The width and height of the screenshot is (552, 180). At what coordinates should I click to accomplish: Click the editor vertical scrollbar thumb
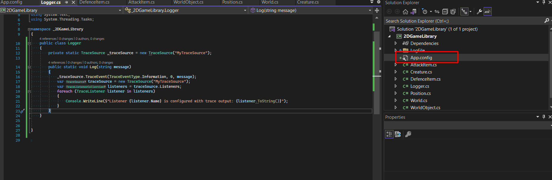click(377, 73)
